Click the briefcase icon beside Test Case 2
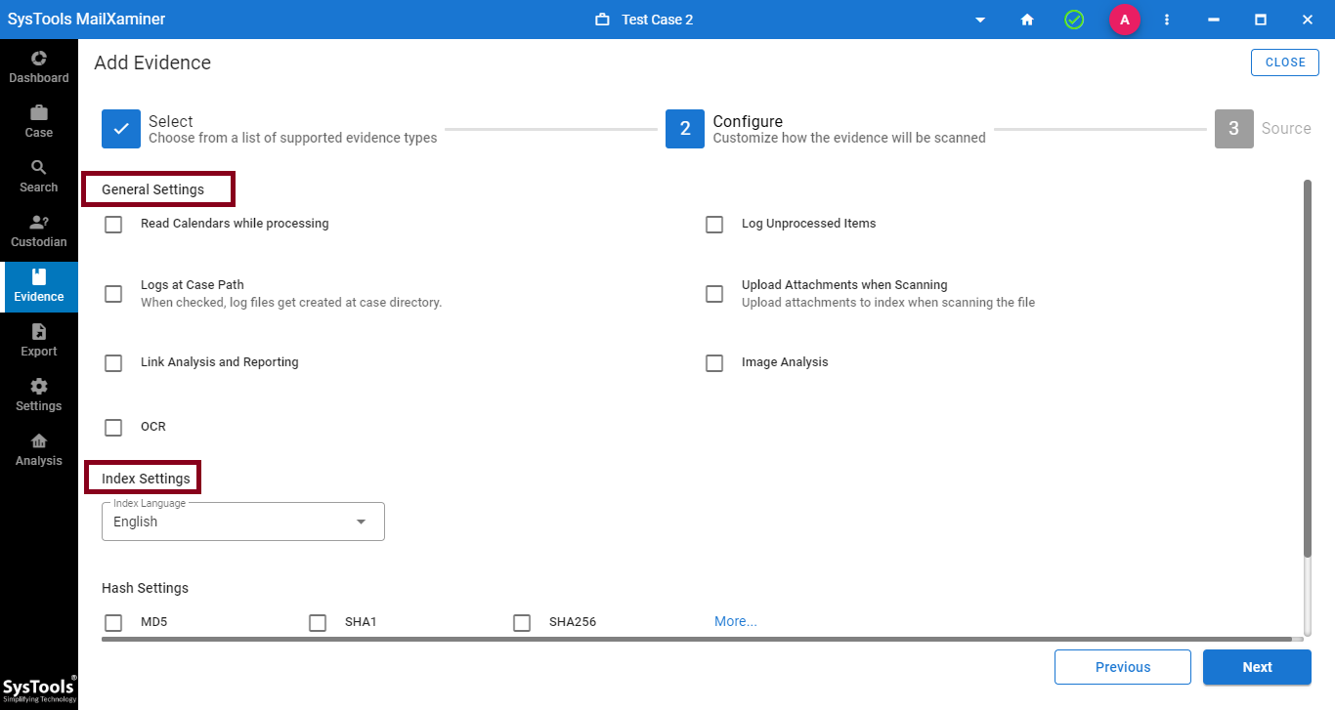 click(602, 20)
